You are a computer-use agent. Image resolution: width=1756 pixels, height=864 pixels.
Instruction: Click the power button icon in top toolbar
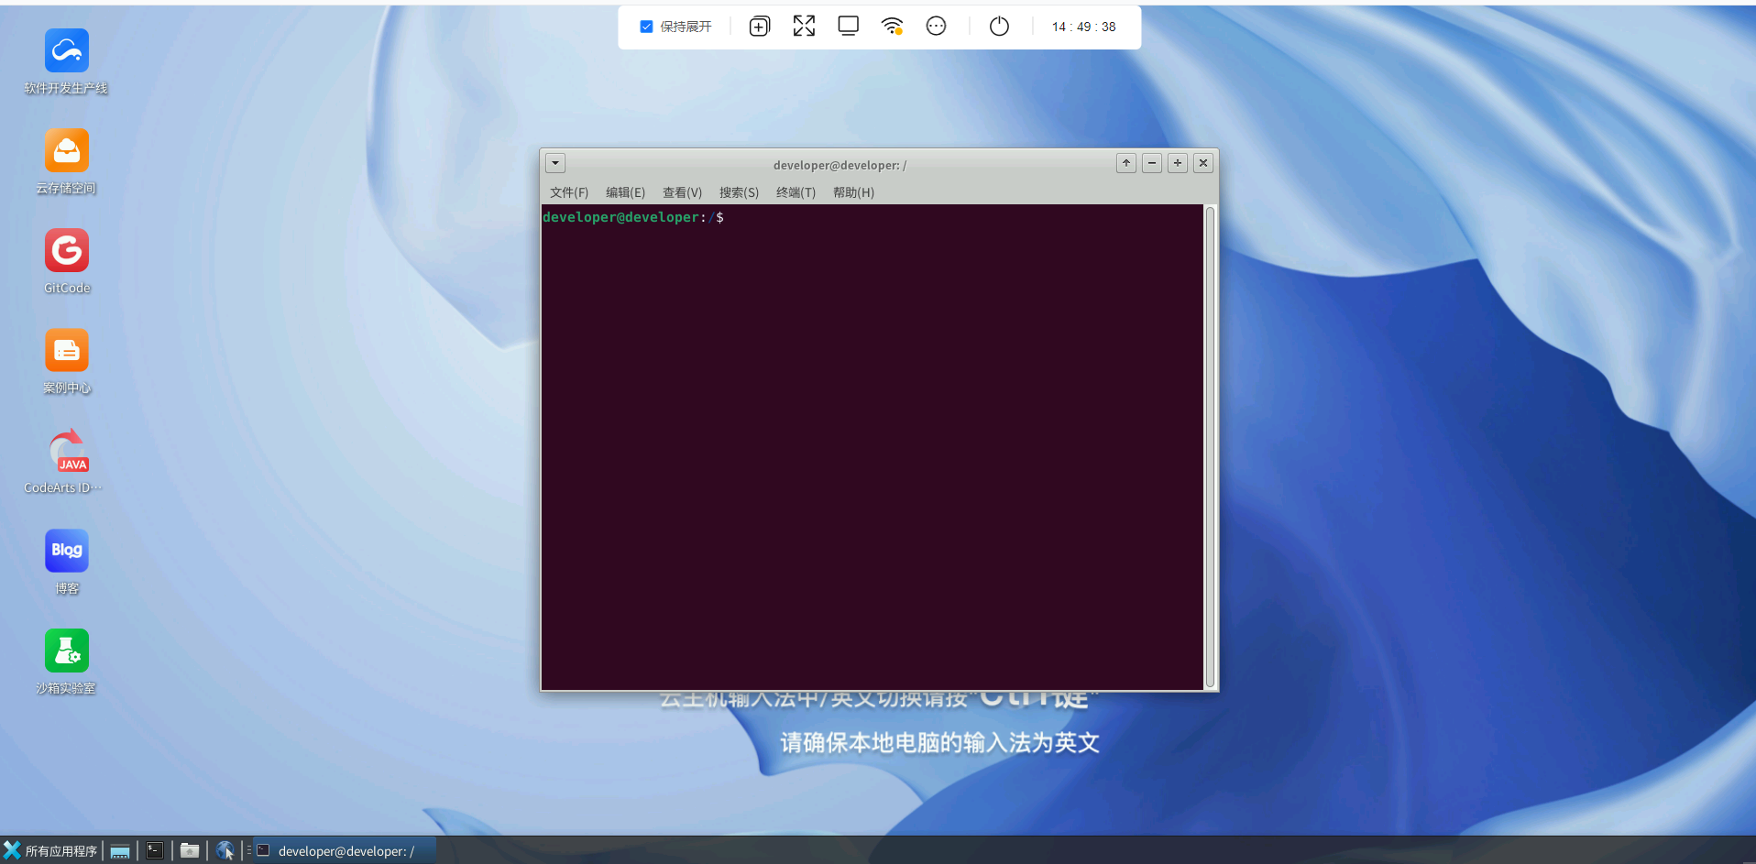(x=999, y=27)
